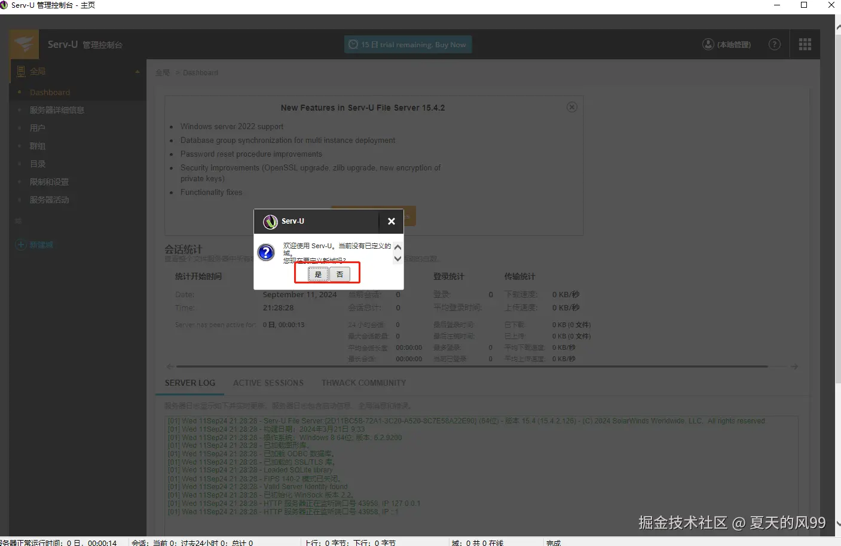Click 'Password reset procedure improvements' line

click(x=251, y=154)
